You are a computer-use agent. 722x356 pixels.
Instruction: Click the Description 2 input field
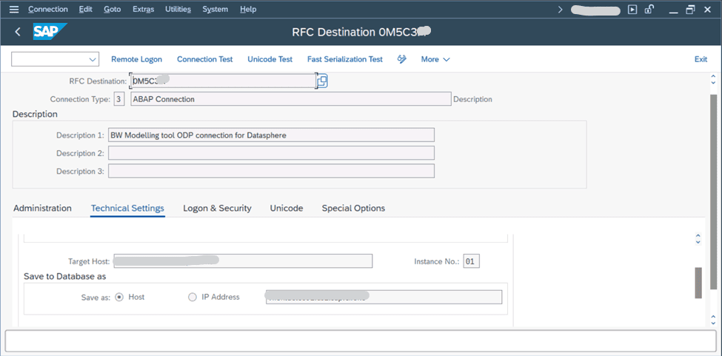271,153
